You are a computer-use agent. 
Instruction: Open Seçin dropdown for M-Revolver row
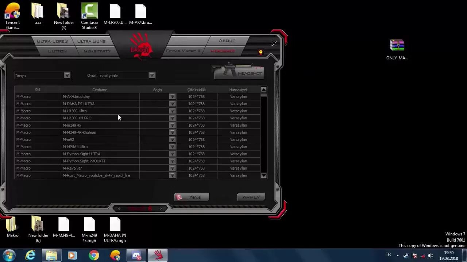[x=172, y=168]
